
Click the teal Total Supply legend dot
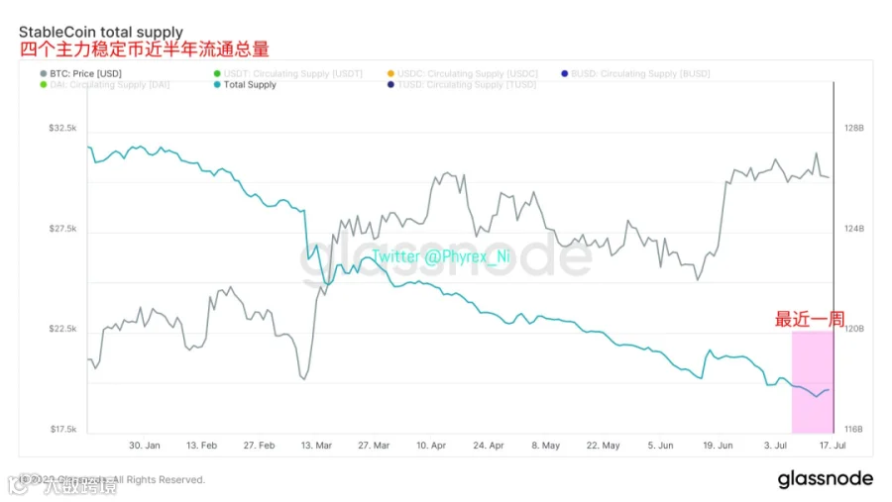217,85
